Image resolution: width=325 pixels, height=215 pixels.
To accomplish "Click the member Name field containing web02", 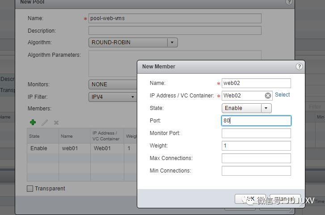I will 256,83.
